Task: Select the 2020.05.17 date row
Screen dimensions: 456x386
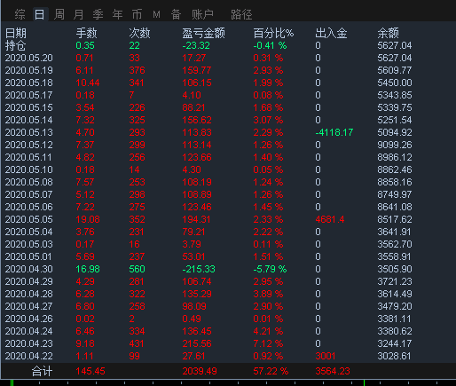Action: tap(29, 95)
